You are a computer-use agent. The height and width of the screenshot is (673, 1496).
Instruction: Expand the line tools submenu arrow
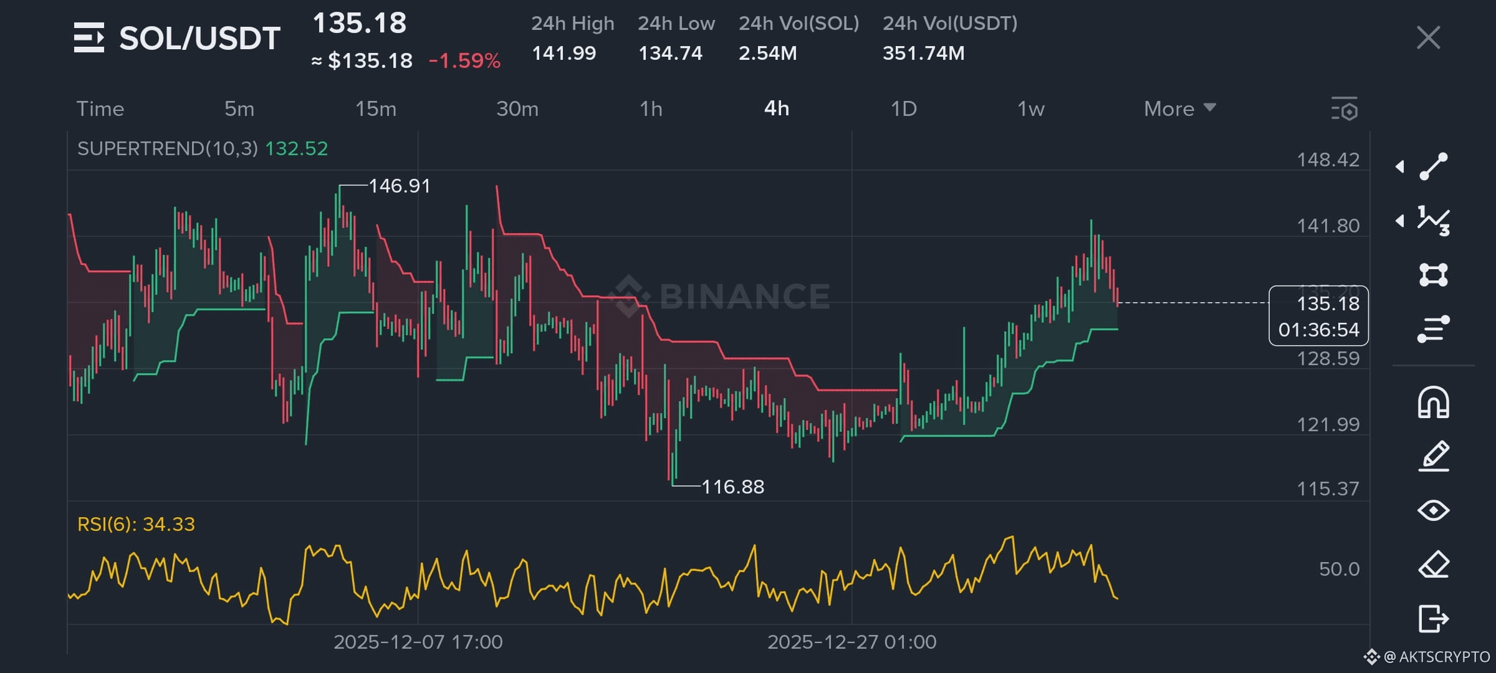pos(1400,166)
